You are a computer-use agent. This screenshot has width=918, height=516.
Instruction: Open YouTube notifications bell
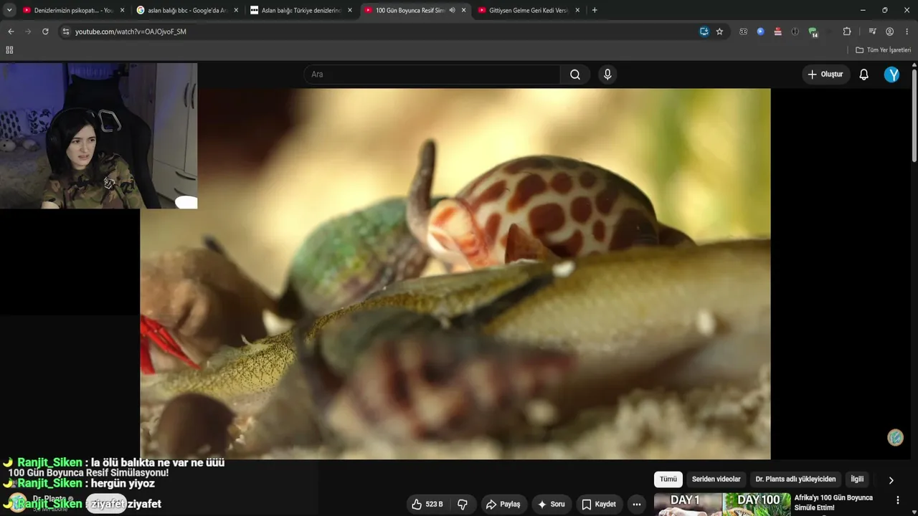[x=864, y=75]
